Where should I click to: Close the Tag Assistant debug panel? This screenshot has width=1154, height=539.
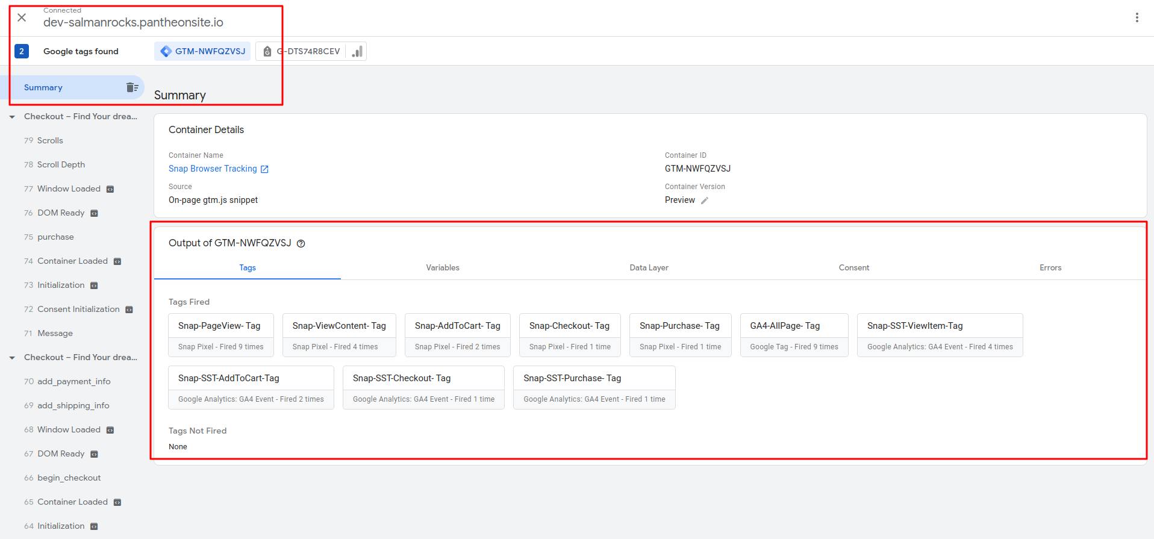[x=22, y=17]
